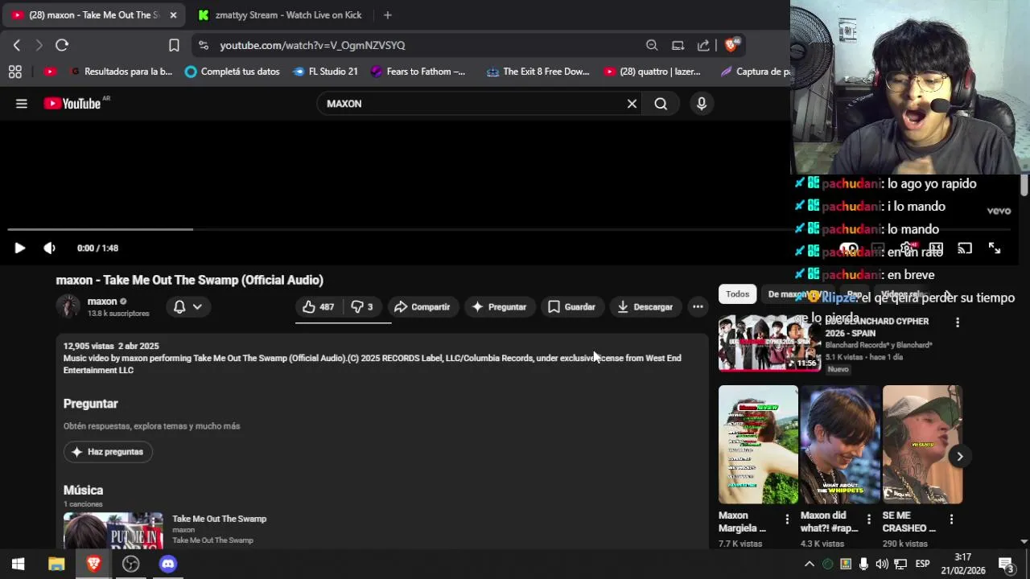Screen dimensions: 1030x579
Task: Save video with the Guardar button
Action: (x=571, y=306)
